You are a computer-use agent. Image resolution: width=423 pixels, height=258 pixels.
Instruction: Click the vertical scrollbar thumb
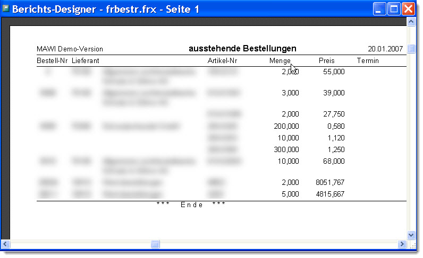point(411,49)
